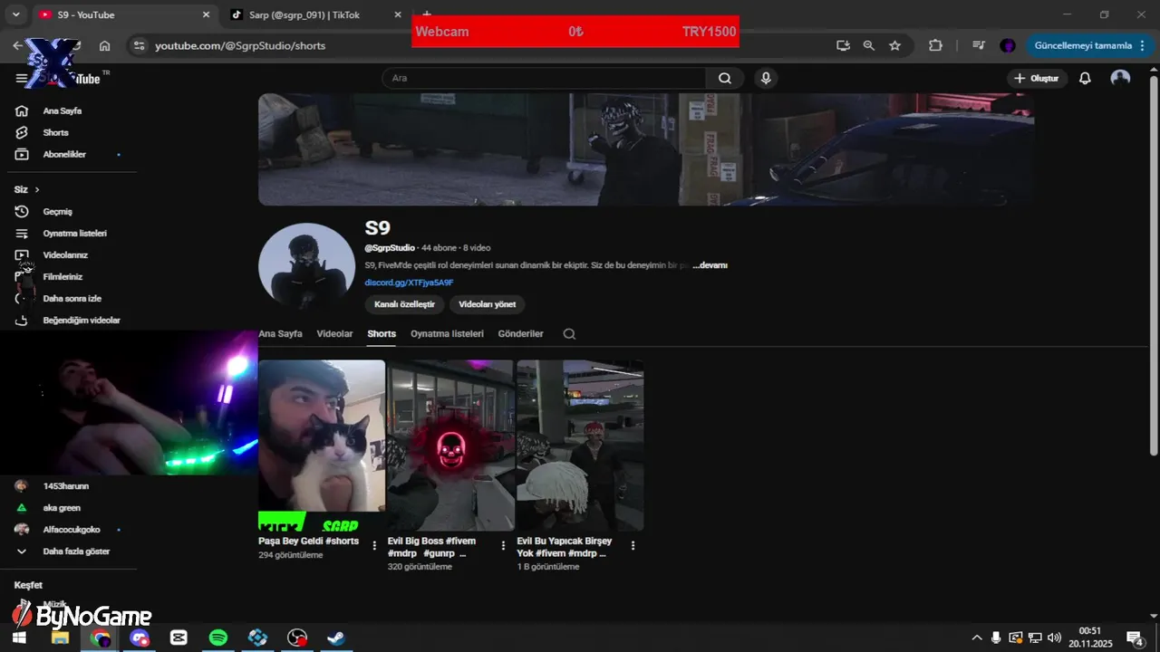Open Spotify from the taskbar
This screenshot has height=652, width=1160.
click(217, 638)
